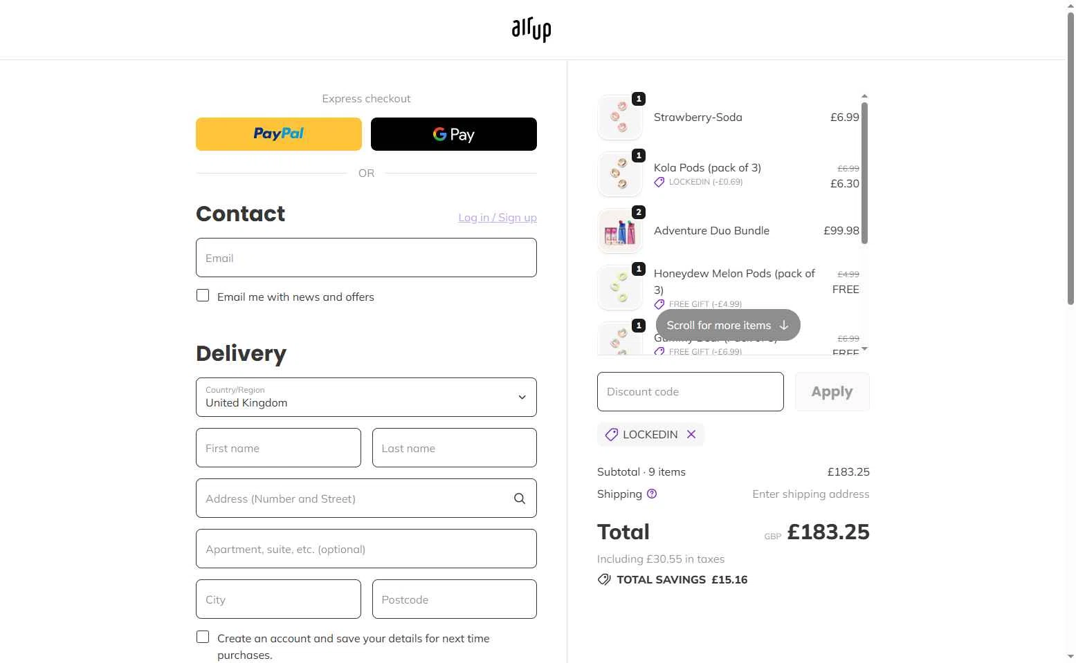Click the total savings tag icon

pyautogui.click(x=604, y=579)
